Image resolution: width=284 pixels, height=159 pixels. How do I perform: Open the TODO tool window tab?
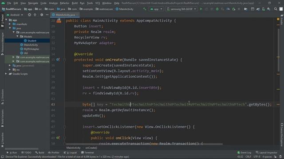tap(26, 152)
